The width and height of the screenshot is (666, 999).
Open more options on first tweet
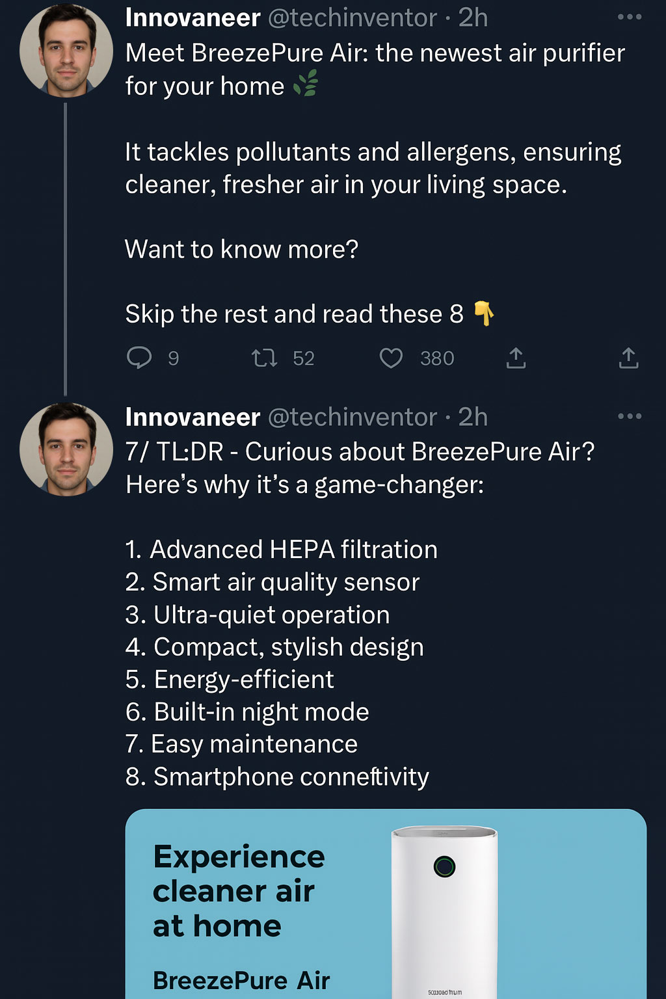(x=629, y=17)
